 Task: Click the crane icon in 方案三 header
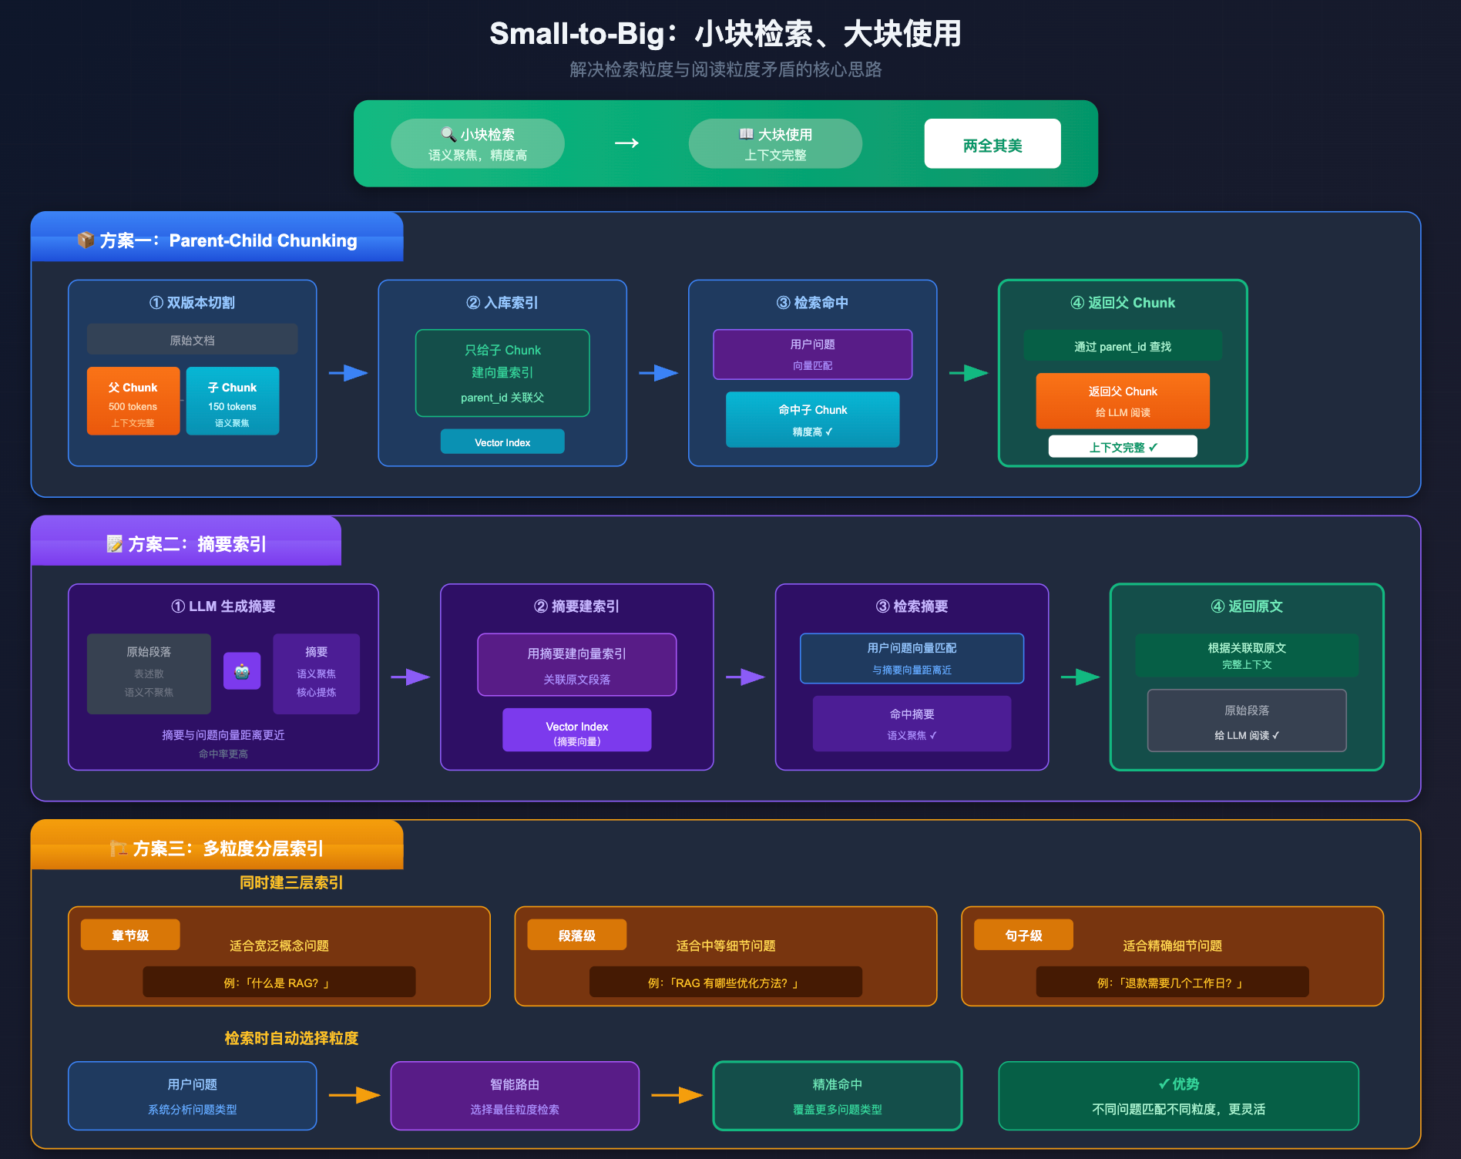pos(119,848)
